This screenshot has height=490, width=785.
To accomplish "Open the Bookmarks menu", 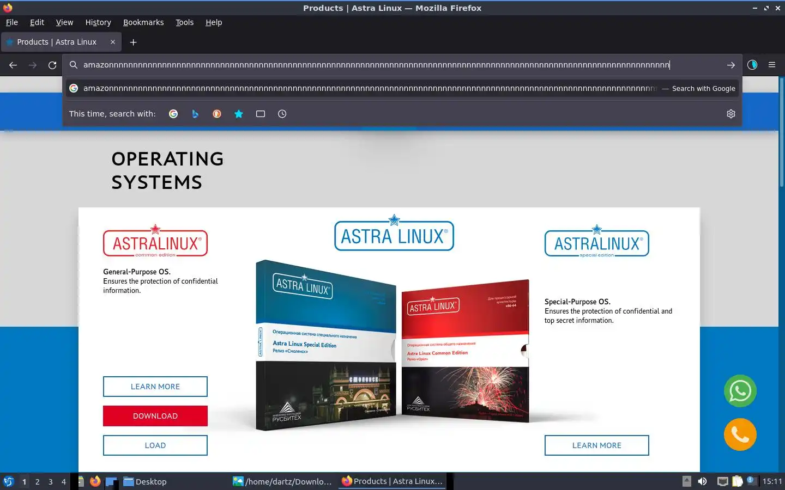I will click(143, 22).
